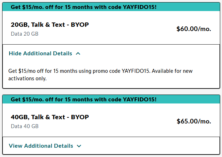The height and width of the screenshot is (157, 222).
Task: Click the Hide Additional Details link
Action: 40,54
